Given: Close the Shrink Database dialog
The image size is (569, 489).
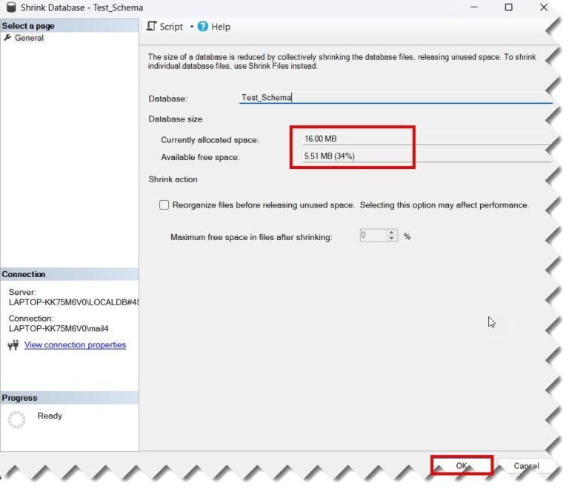Looking at the screenshot, I should pos(544,7).
